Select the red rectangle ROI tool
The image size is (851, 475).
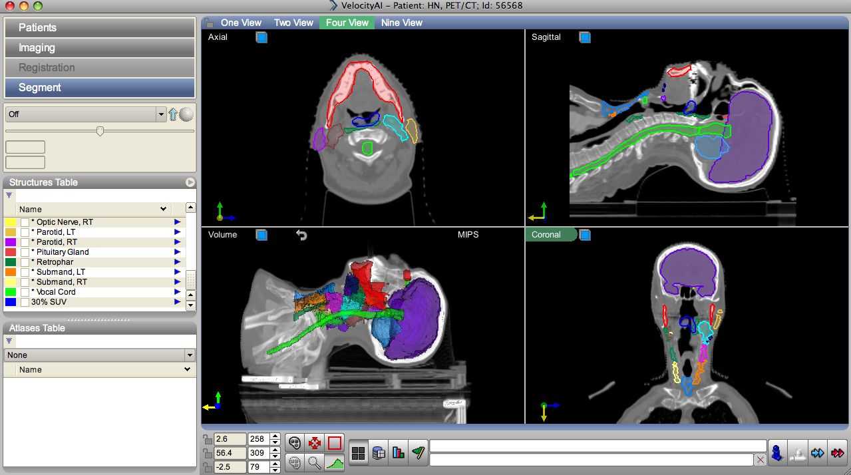pyautogui.click(x=335, y=443)
